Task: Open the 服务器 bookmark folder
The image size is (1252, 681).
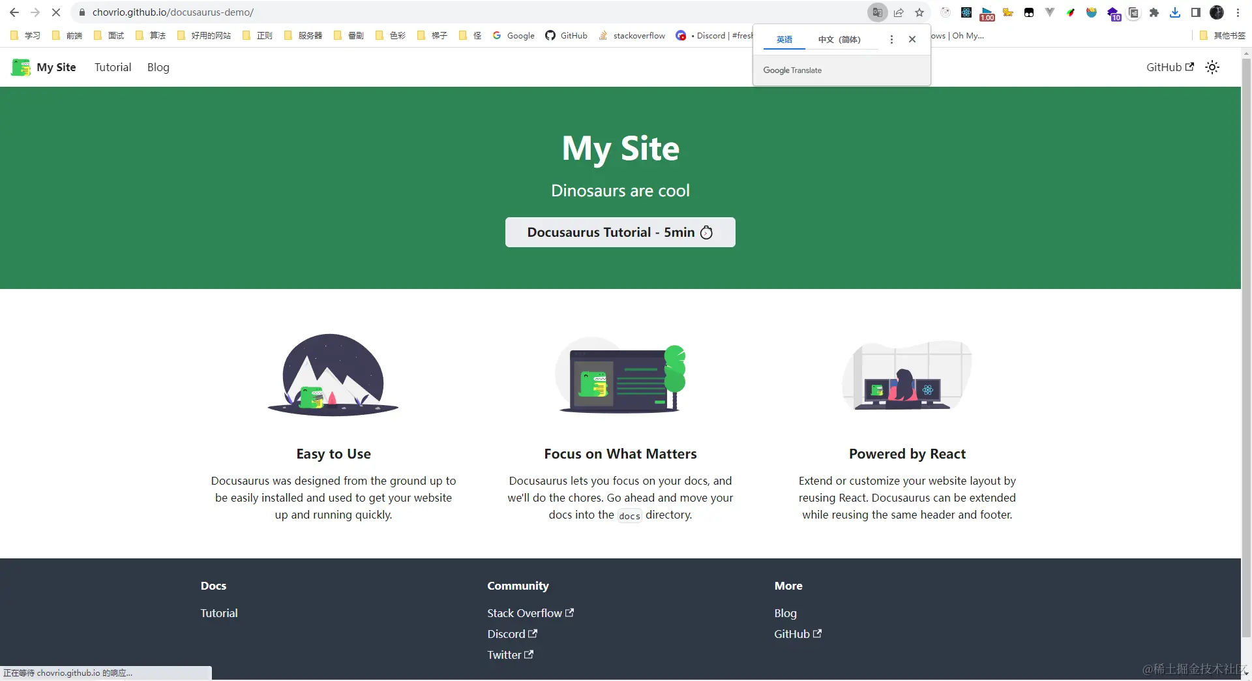Action: (x=303, y=35)
